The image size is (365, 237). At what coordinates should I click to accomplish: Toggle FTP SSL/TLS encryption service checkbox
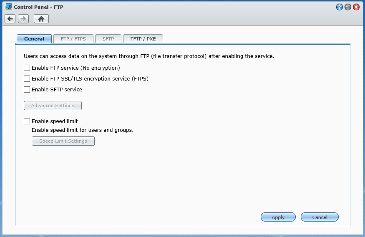[27, 79]
